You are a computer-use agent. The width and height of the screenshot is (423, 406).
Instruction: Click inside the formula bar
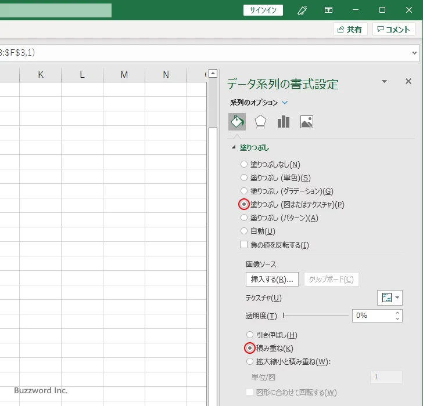click(205, 53)
